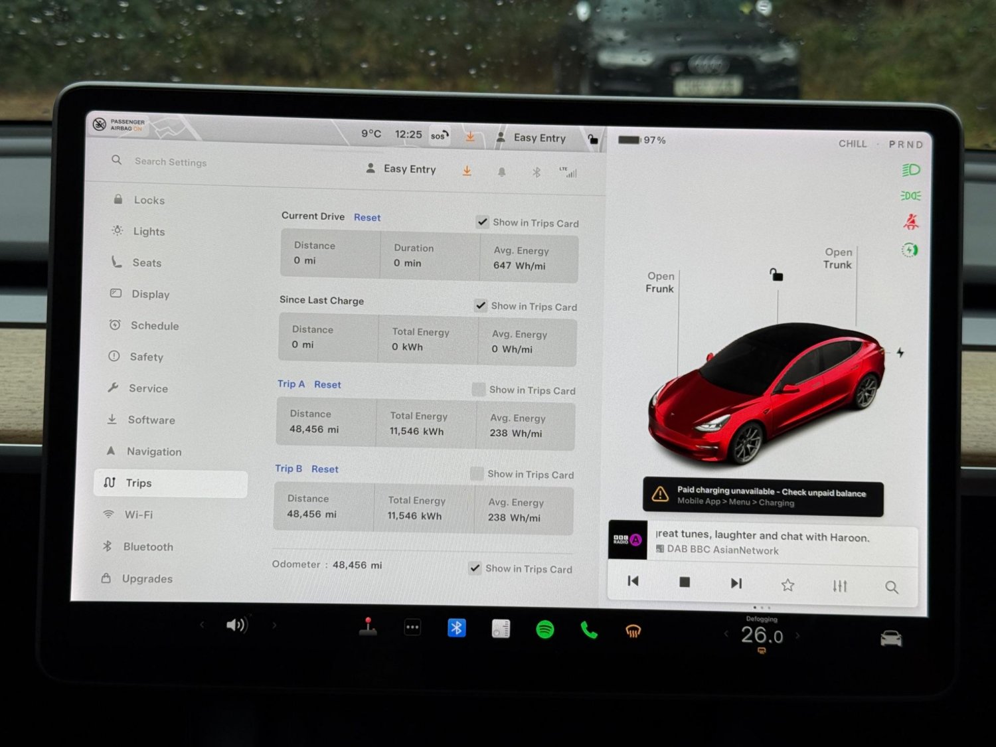Reset the Current Drive trip

367,217
